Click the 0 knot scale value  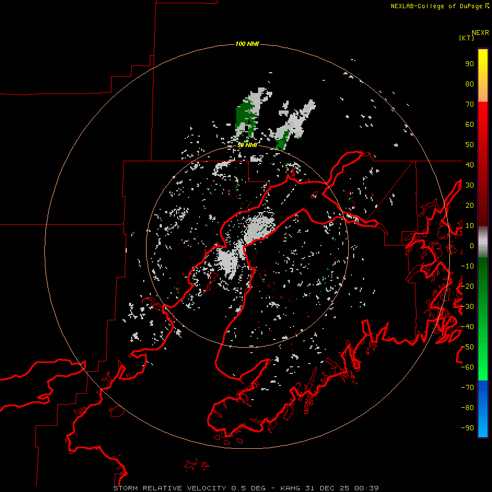(472, 245)
